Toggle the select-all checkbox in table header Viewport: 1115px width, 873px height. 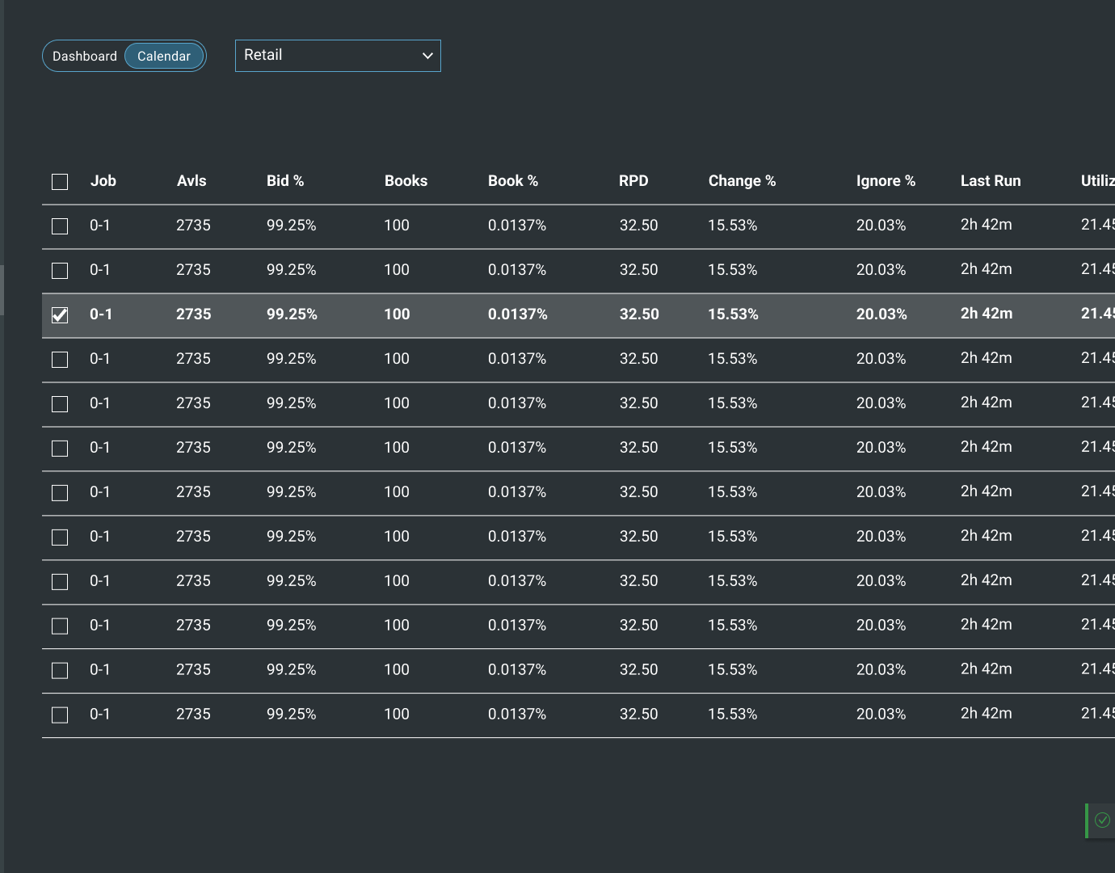(60, 182)
